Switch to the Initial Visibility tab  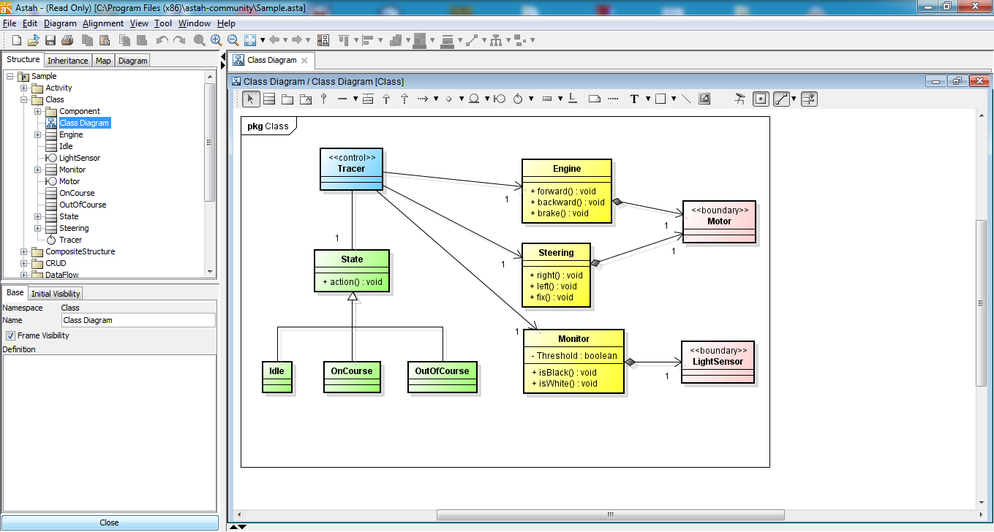[x=56, y=293]
